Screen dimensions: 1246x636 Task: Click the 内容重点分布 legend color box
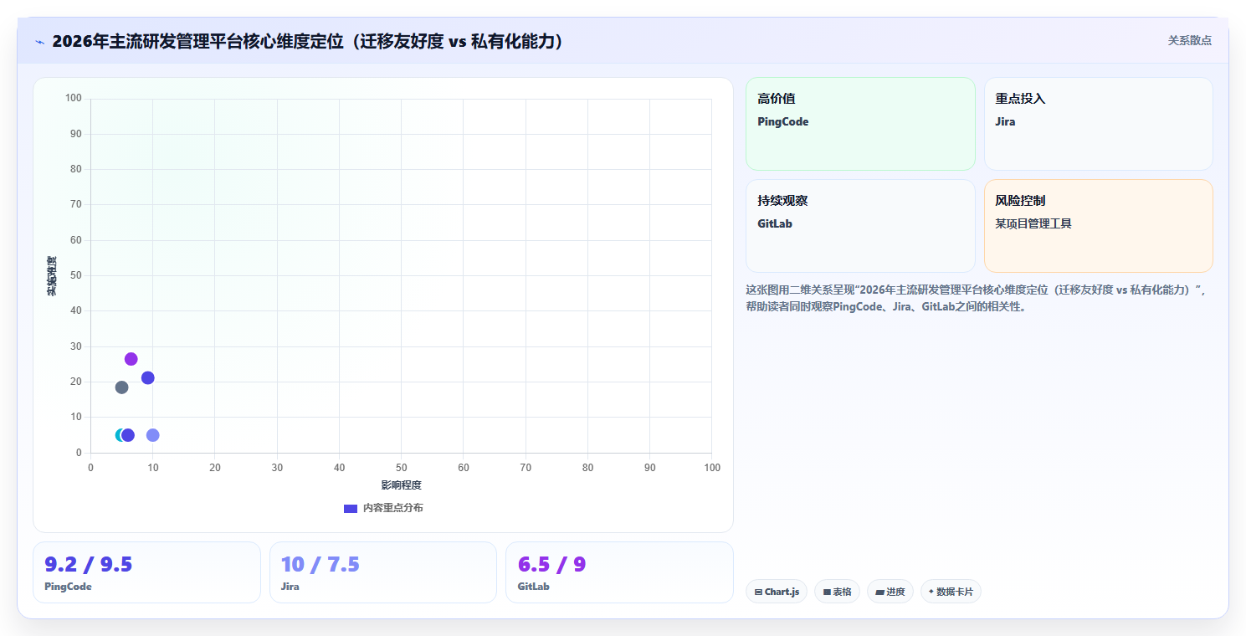tap(351, 508)
